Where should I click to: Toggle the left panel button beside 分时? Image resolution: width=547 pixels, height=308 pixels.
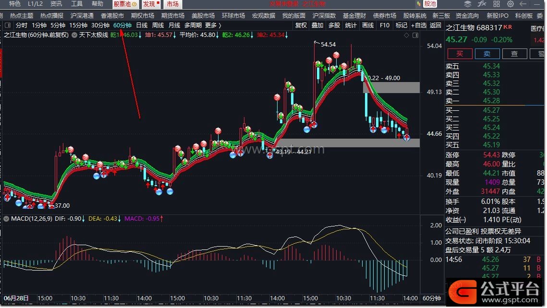point(8,25)
